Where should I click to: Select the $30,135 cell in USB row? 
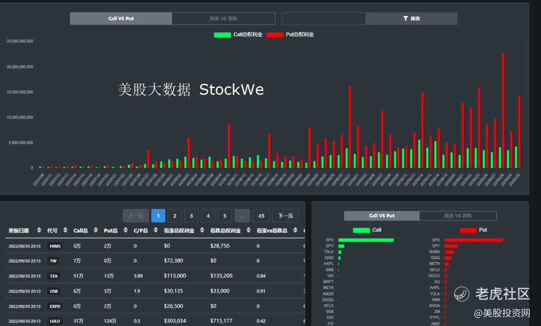coord(173,291)
